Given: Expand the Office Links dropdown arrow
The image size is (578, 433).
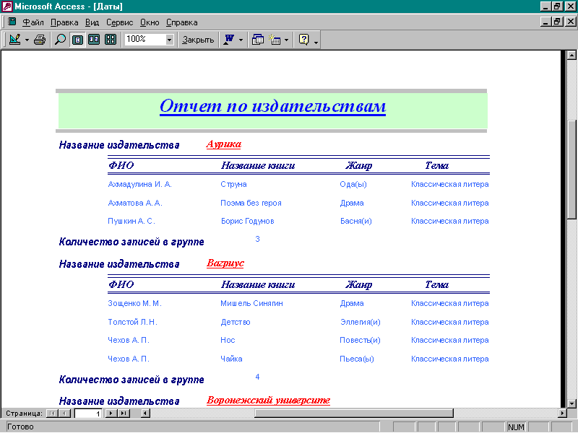Looking at the screenshot, I should pyautogui.click(x=241, y=40).
